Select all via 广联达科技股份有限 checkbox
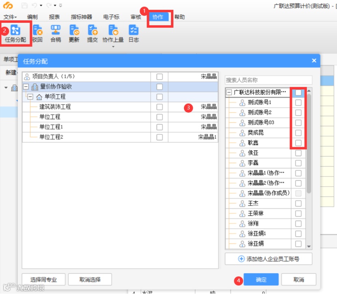This screenshot has height=294, width=337. 298,93
